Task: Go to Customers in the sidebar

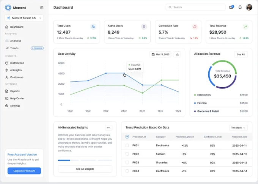Action: click(17, 77)
